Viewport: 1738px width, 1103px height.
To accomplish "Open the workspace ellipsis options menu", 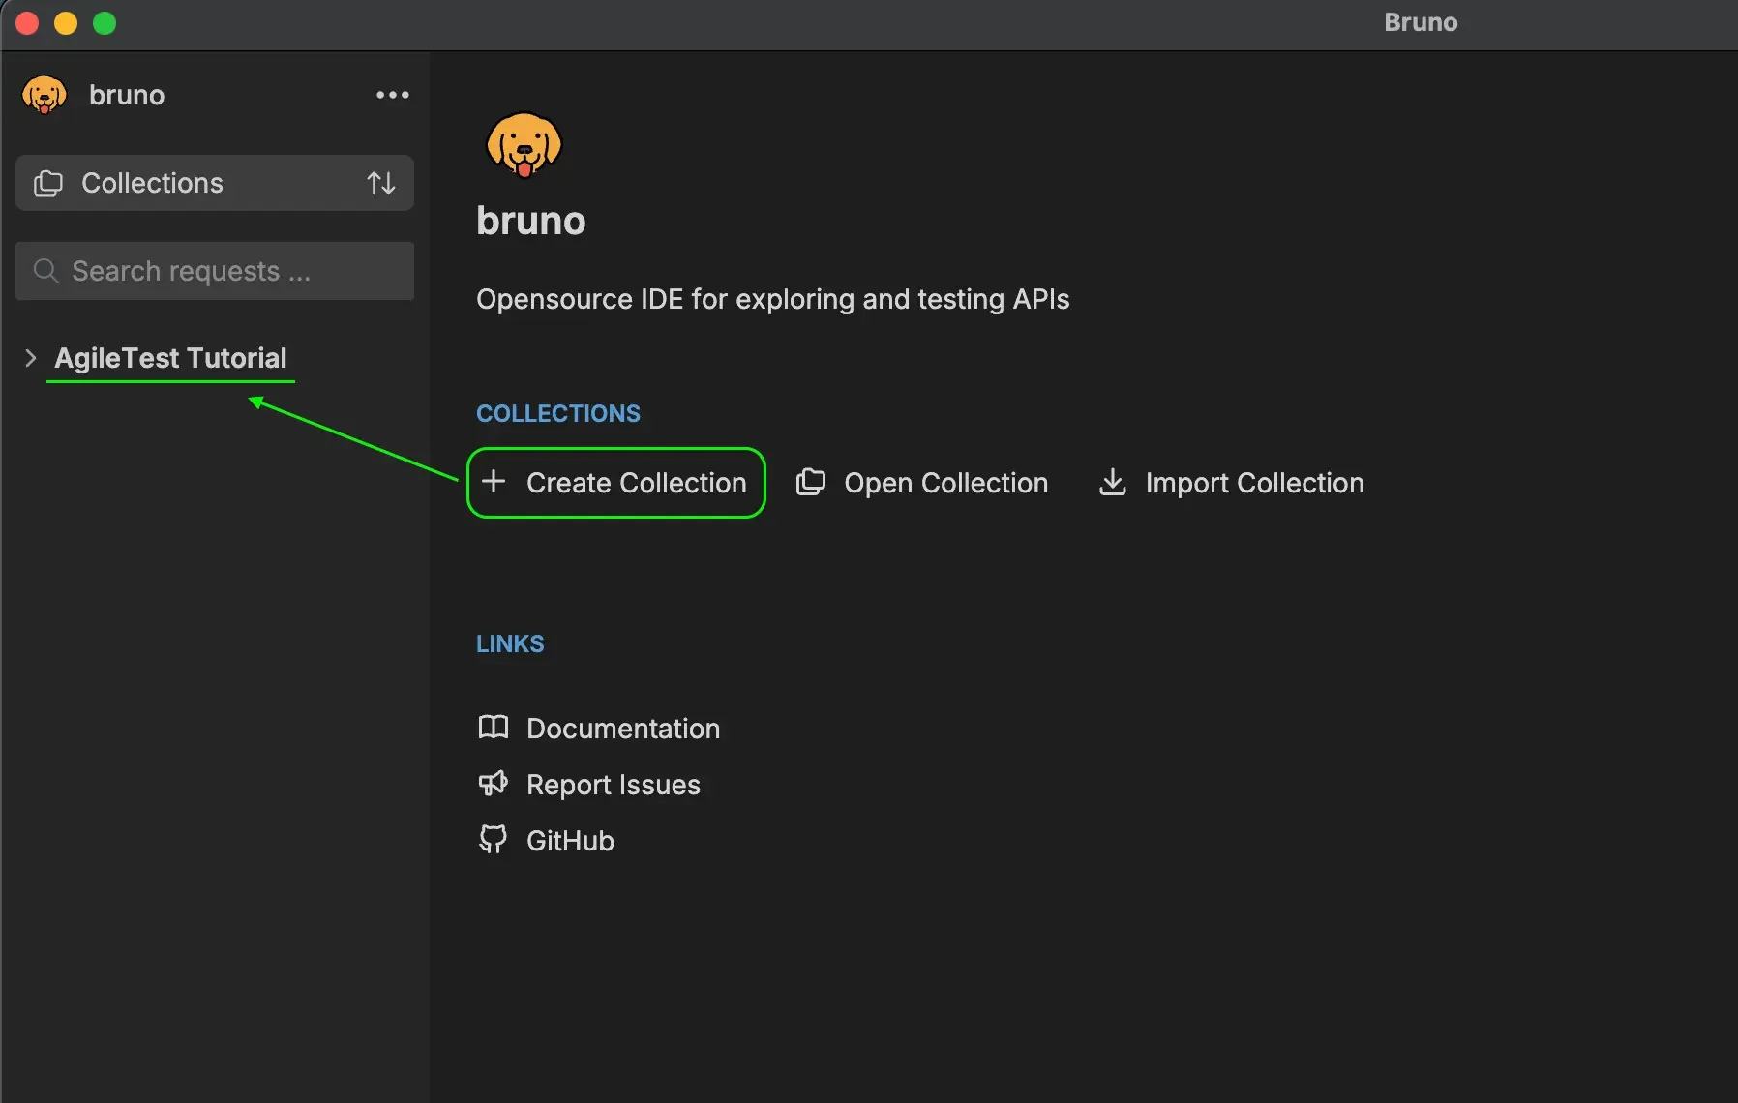I will click(391, 94).
